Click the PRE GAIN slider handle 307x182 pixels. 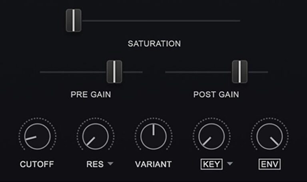[114, 72]
